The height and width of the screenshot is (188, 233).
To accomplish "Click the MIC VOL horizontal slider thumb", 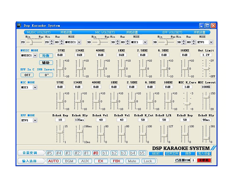I will coord(99,42).
